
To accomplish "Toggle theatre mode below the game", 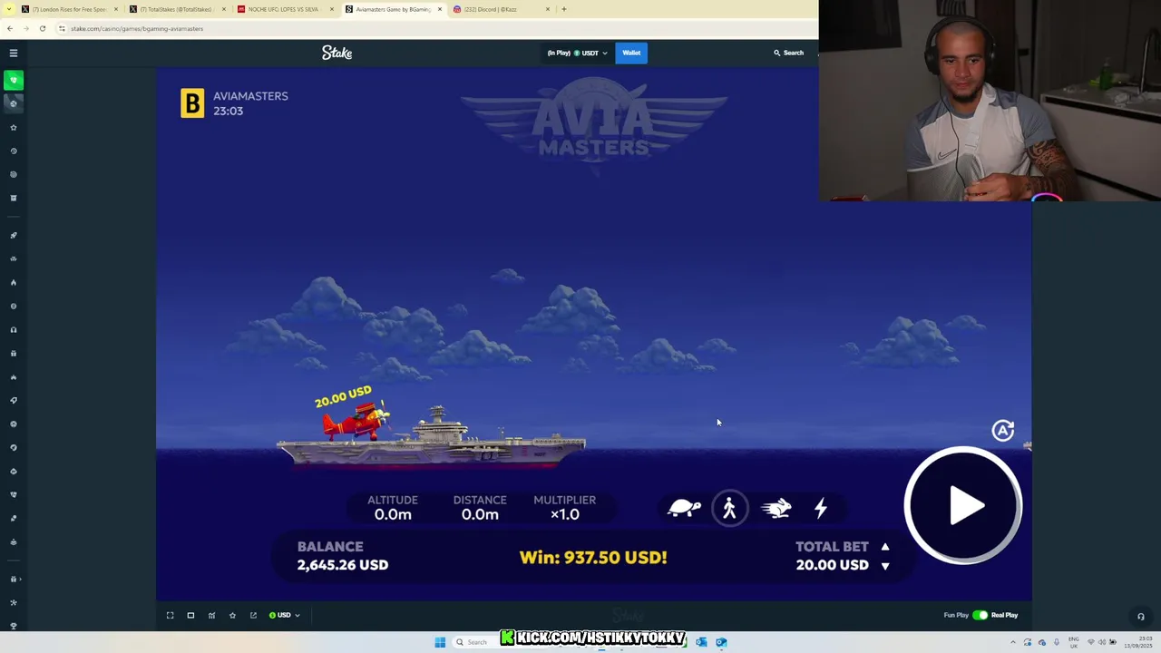I will coord(190,615).
